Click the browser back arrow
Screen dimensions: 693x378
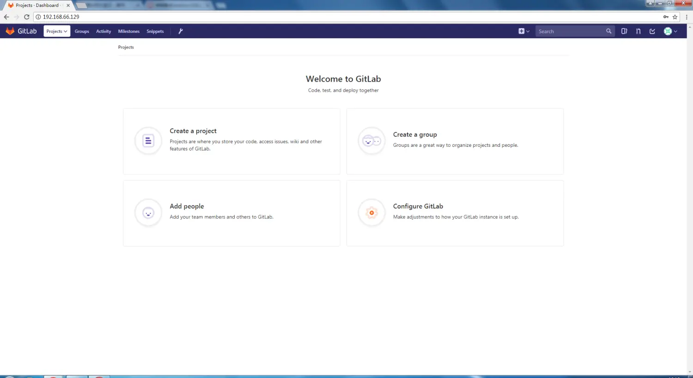tap(6, 17)
